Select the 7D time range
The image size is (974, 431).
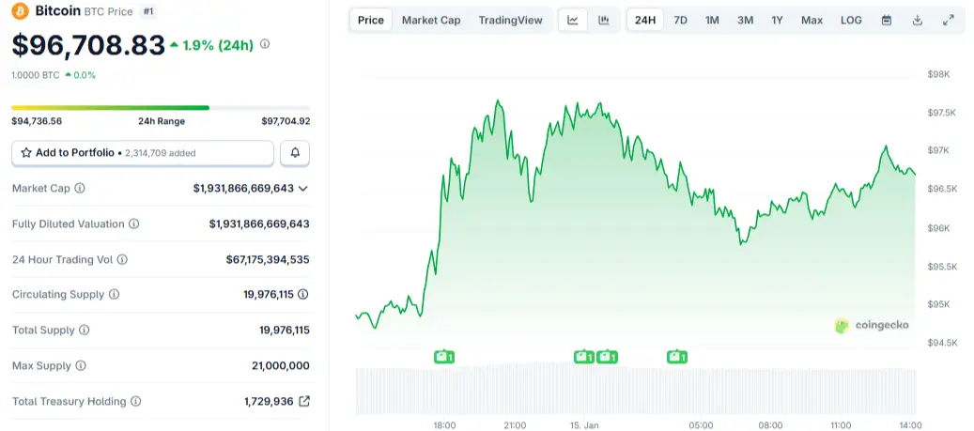[x=680, y=20]
